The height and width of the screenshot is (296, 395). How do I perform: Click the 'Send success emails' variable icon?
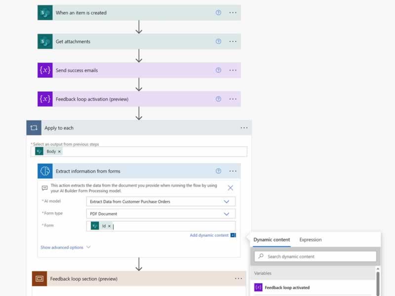(x=45, y=70)
